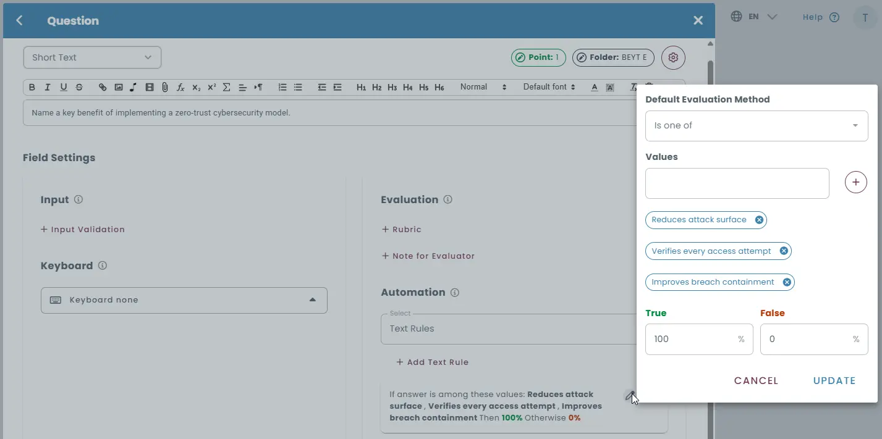Open the text color picker (A icon)
The width and height of the screenshot is (882, 439).
point(594,87)
